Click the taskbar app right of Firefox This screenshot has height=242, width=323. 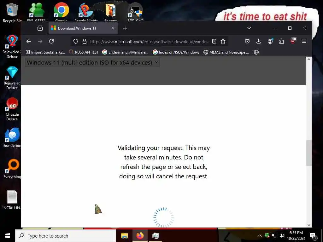[156, 236]
